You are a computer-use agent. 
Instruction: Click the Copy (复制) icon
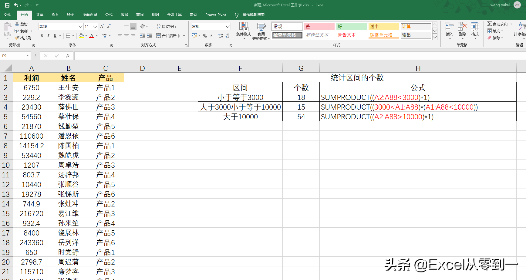(17, 31)
